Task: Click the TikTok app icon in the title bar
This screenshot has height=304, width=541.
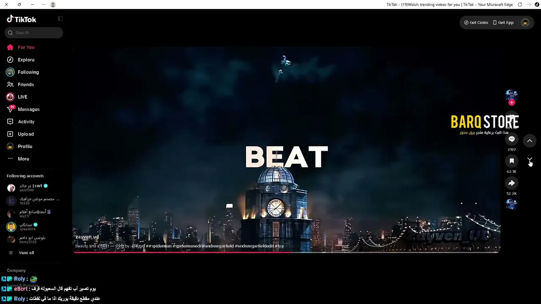Action: pos(537,5)
